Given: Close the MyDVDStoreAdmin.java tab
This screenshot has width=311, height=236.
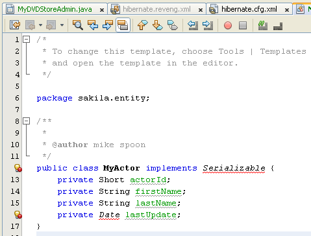Looking at the screenshot, I should click(102, 10).
